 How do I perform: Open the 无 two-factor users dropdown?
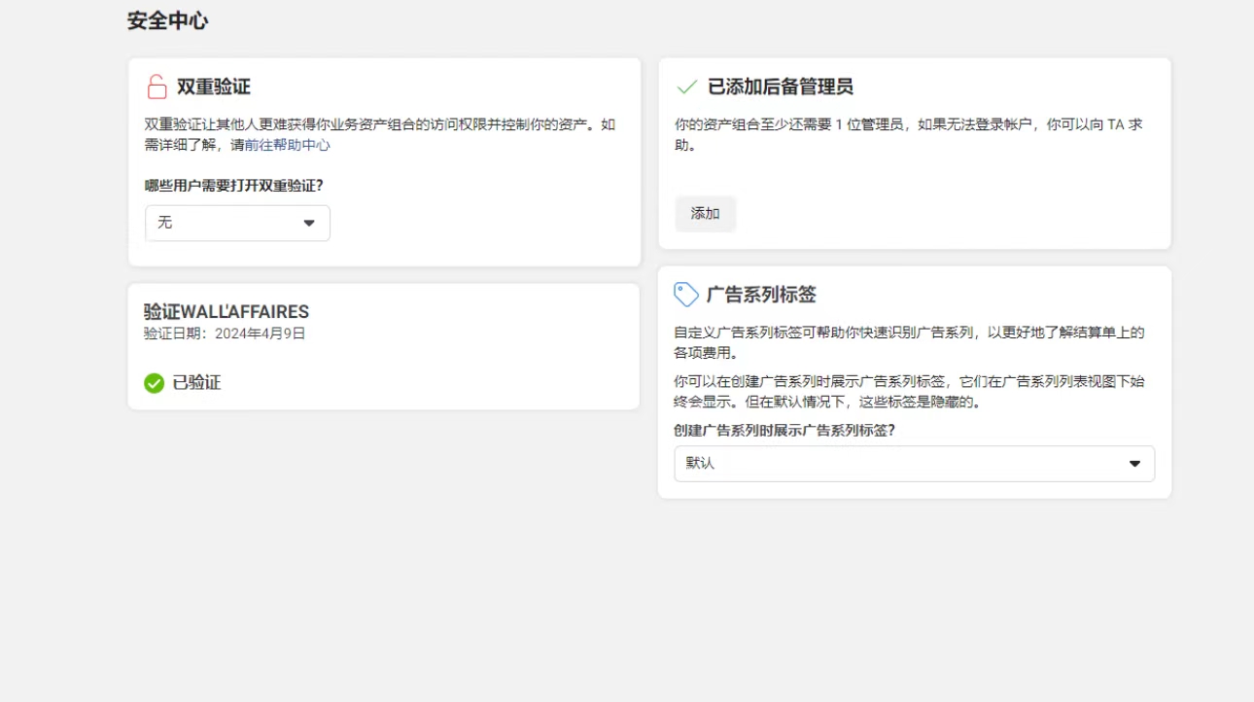[x=237, y=223]
